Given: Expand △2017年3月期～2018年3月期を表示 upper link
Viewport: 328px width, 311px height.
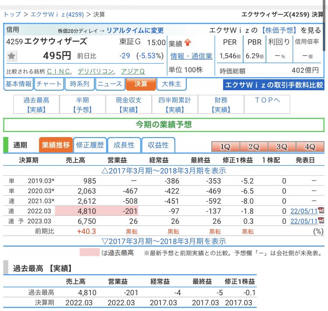Looking at the screenshot, I should (164, 170).
